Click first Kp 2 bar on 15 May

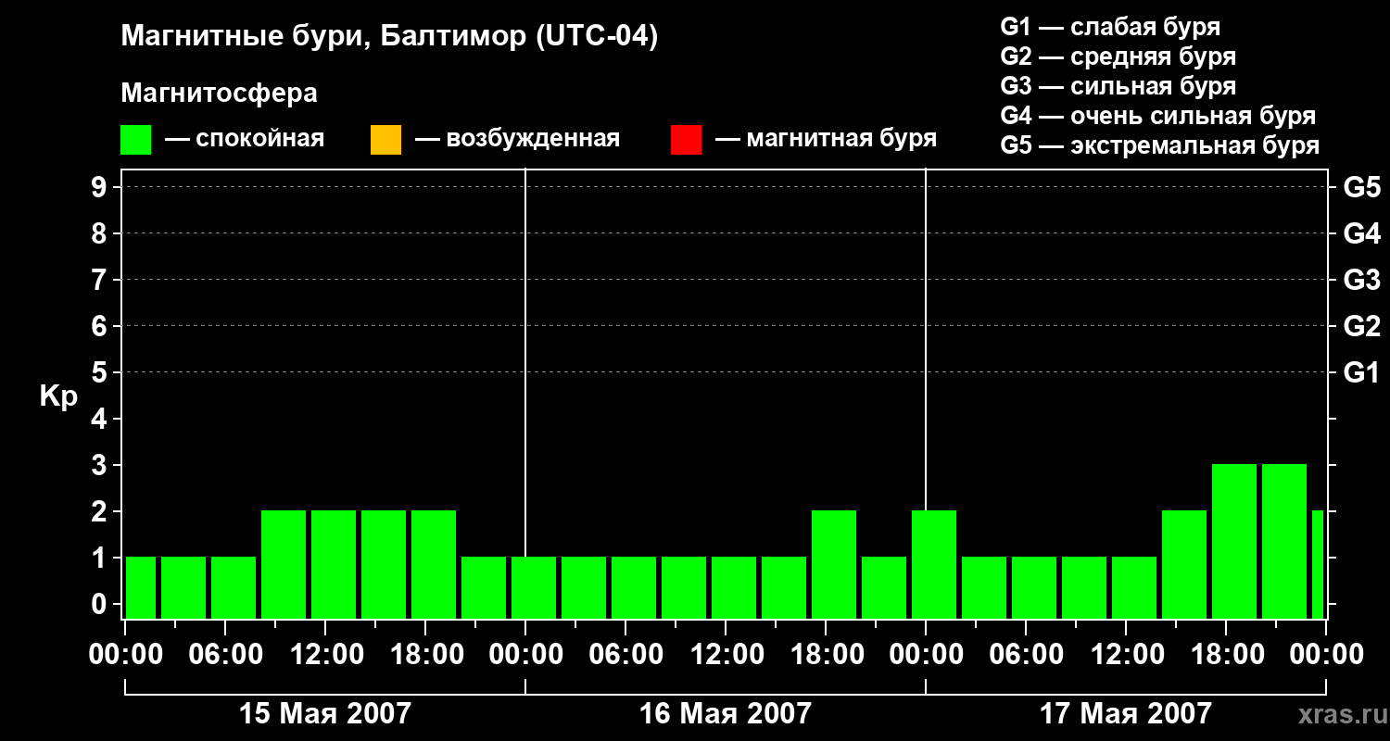pos(284,564)
